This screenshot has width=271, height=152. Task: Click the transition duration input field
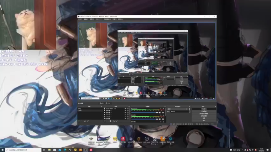[x=180, y=111]
